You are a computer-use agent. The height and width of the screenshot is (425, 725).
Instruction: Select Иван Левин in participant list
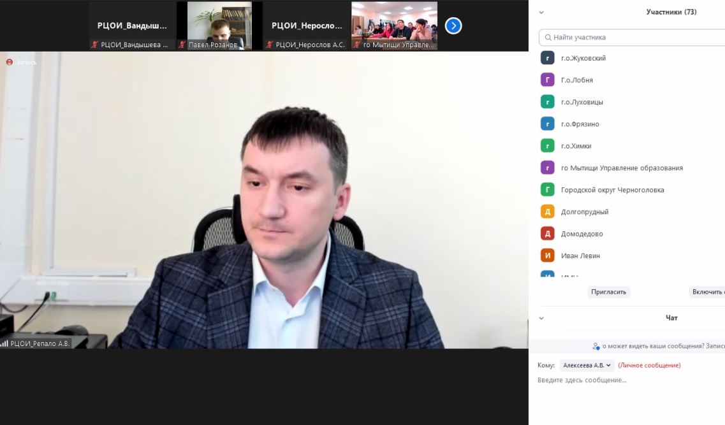tap(580, 256)
